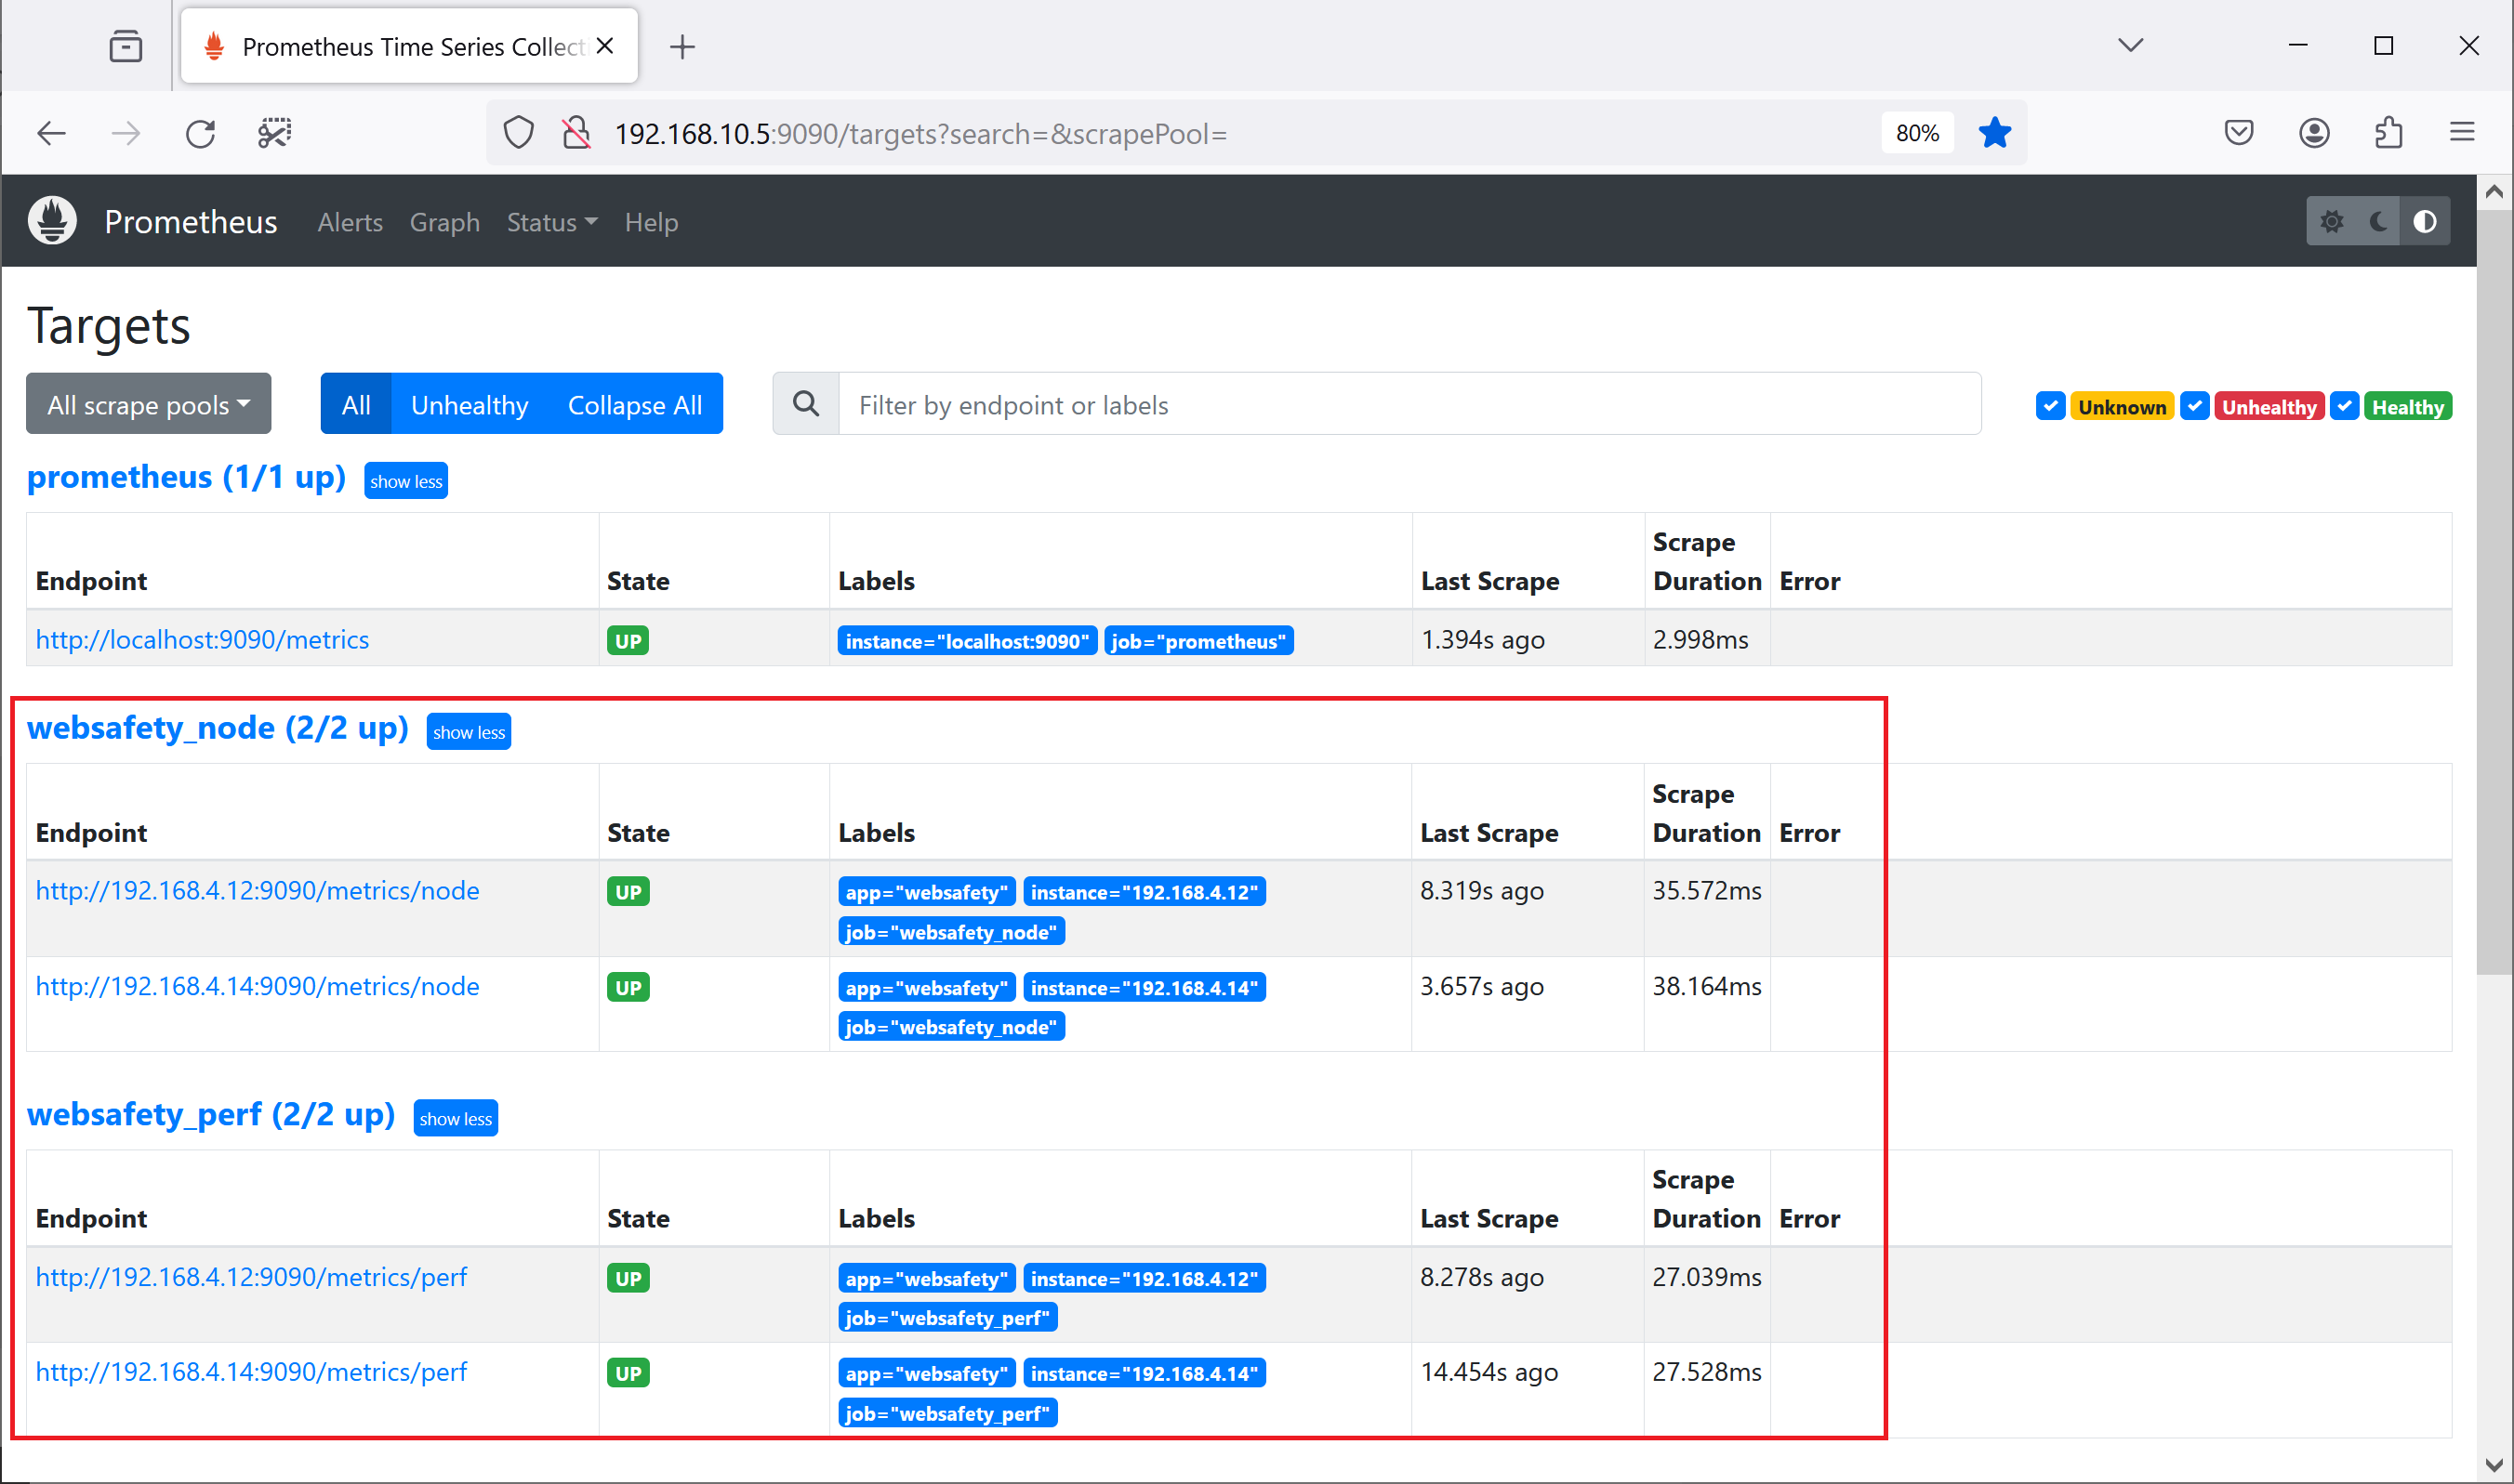The width and height of the screenshot is (2514, 1484).
Task: Focus the Filter by endpoint or labels field
Action: (1409, 404)
